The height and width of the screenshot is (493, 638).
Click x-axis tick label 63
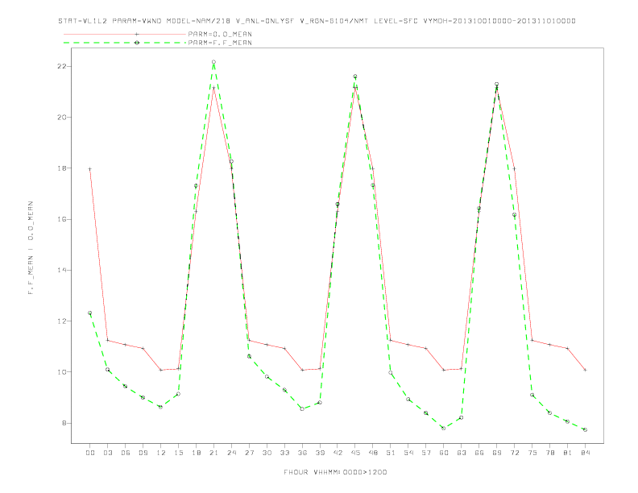click(461, 453)
